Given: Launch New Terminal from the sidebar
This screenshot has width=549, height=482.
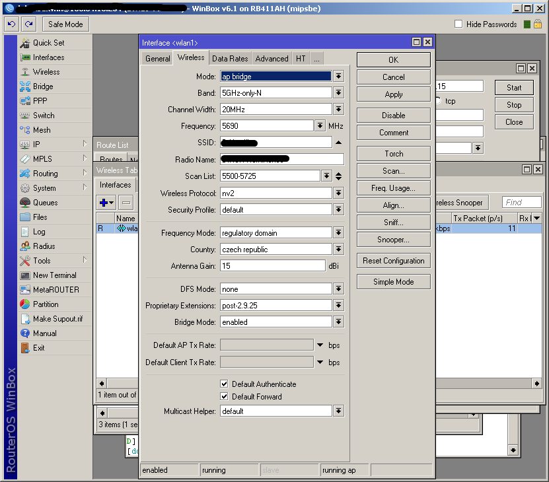Looking at the screenshot, I should coord(54,275).
